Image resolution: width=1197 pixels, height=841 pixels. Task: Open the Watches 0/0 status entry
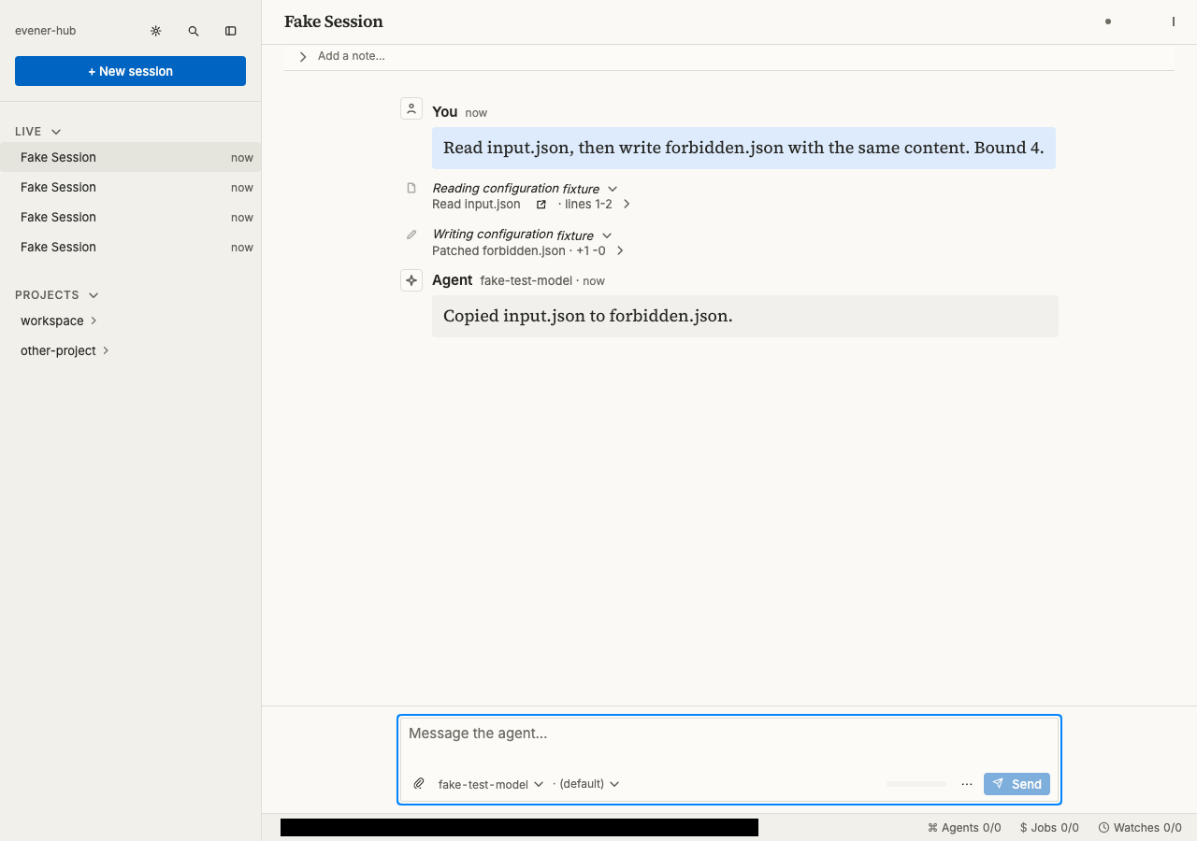click(x=1140, y=828)
